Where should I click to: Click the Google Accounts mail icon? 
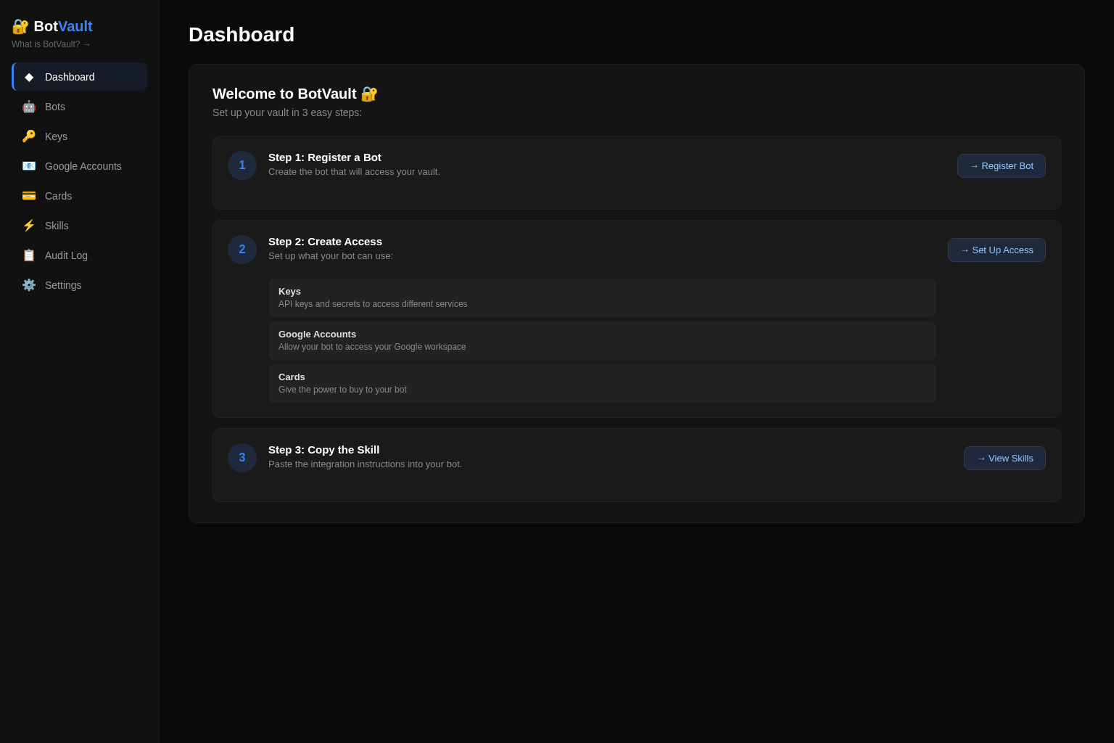tap(29, 166)
